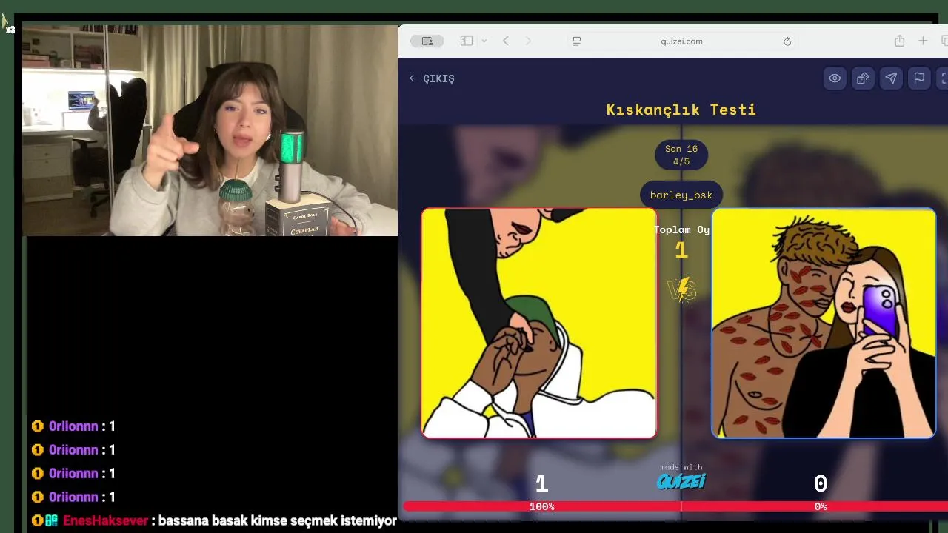
Task: Click the 0% vote bar on right
Action: [x=815, y=506]
